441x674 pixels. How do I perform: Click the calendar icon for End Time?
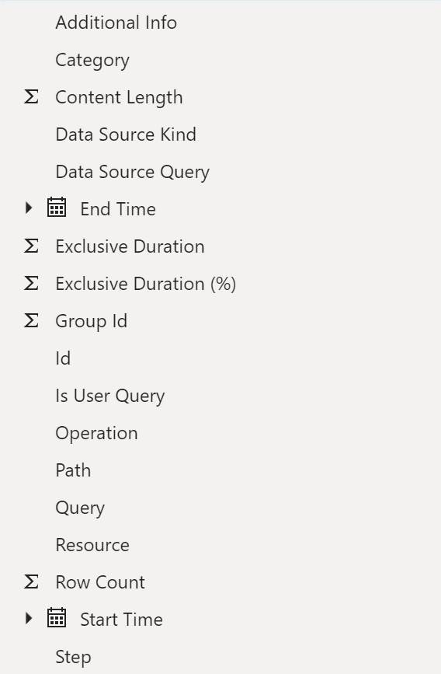click(x=56, y=208)
